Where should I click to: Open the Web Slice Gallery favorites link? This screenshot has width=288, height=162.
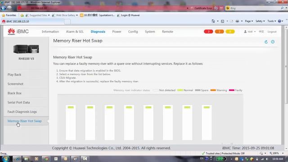click(65, 15)
